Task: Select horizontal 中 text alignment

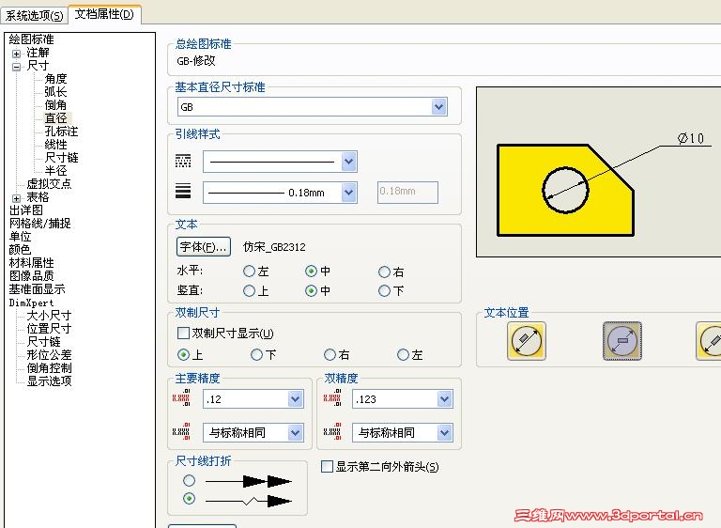Action: [312, 272]
